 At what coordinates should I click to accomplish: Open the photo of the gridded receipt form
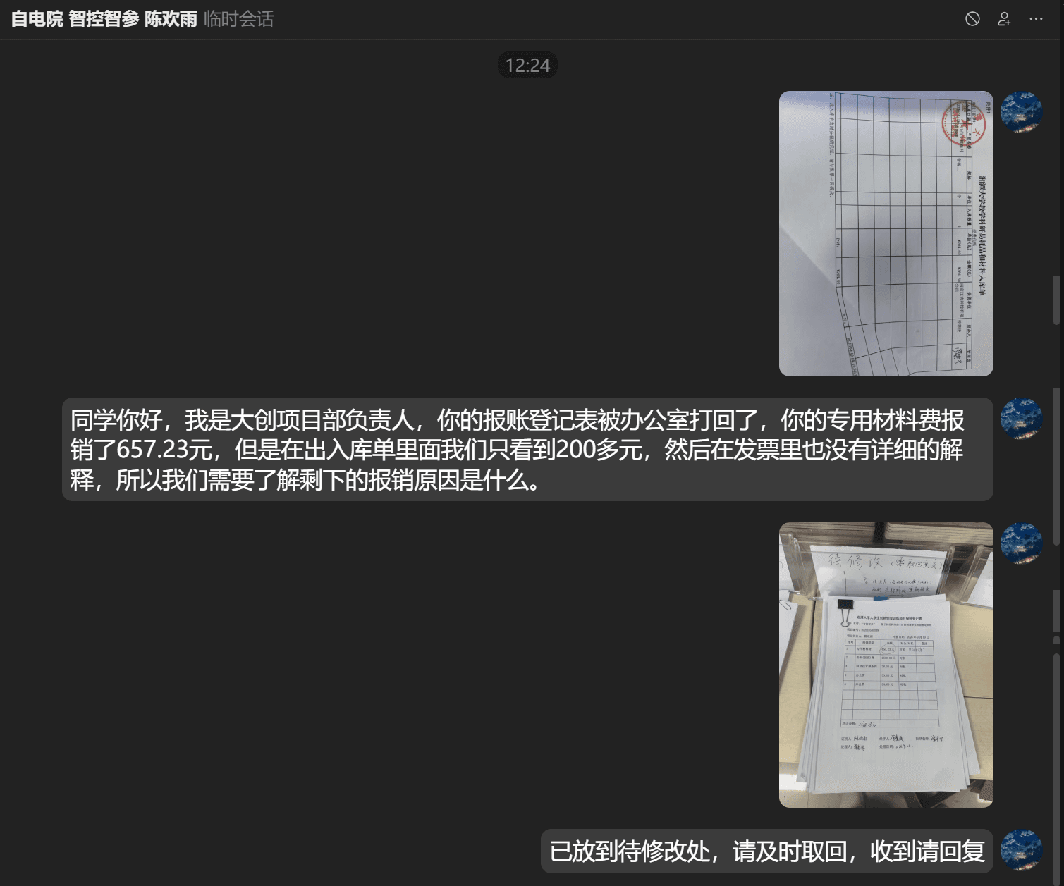pos(886,233)
